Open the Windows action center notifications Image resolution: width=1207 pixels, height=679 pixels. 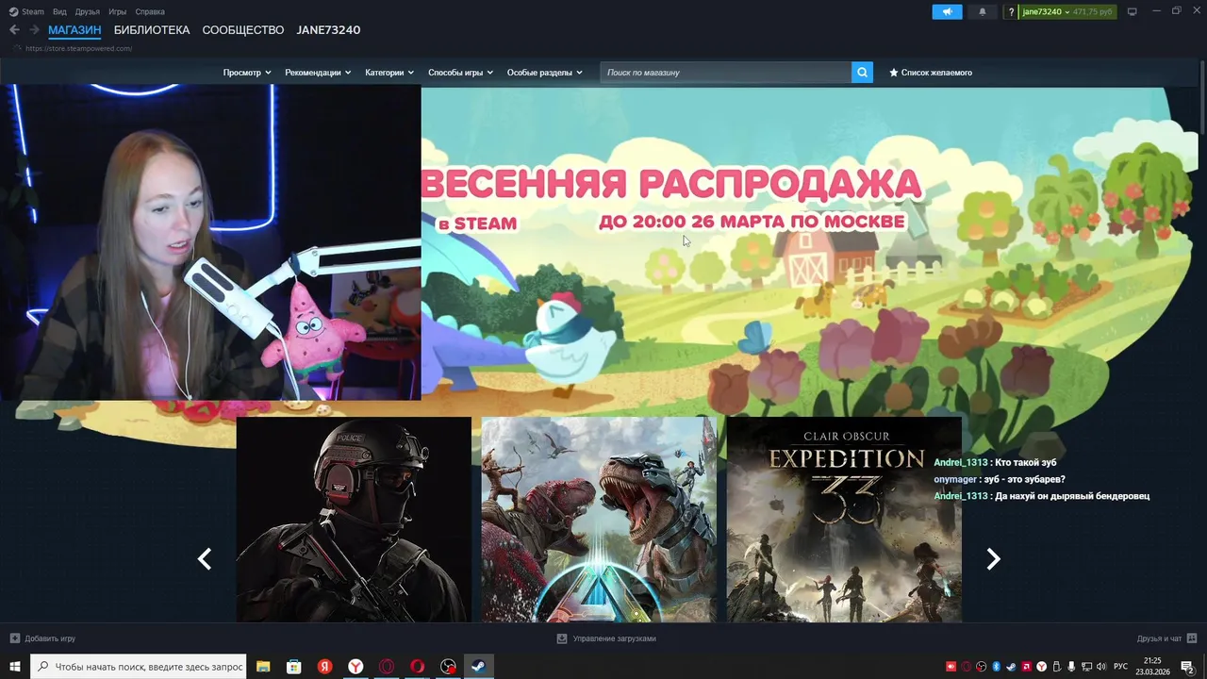tap(1188, 667)
